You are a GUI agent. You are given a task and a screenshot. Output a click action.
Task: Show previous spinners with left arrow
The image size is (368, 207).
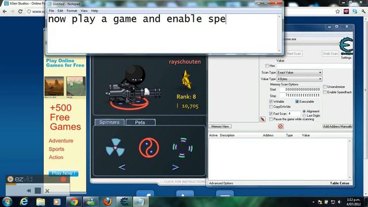point(122,167)
